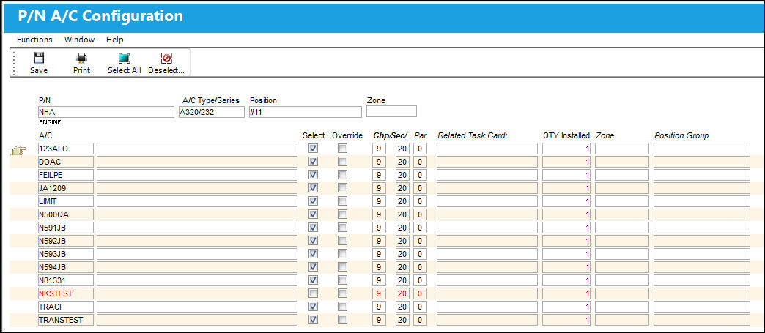This screenshot has height=333, width=765.
Task: Toggle Select checkbox for DOAC row
Action: (314, 162)
